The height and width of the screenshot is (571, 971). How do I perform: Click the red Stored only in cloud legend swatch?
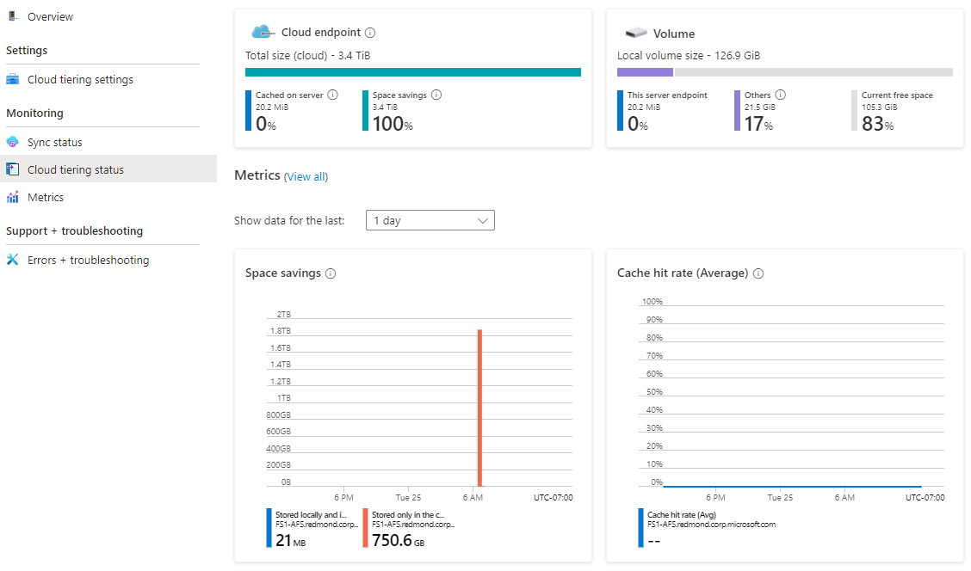[366, 527]
